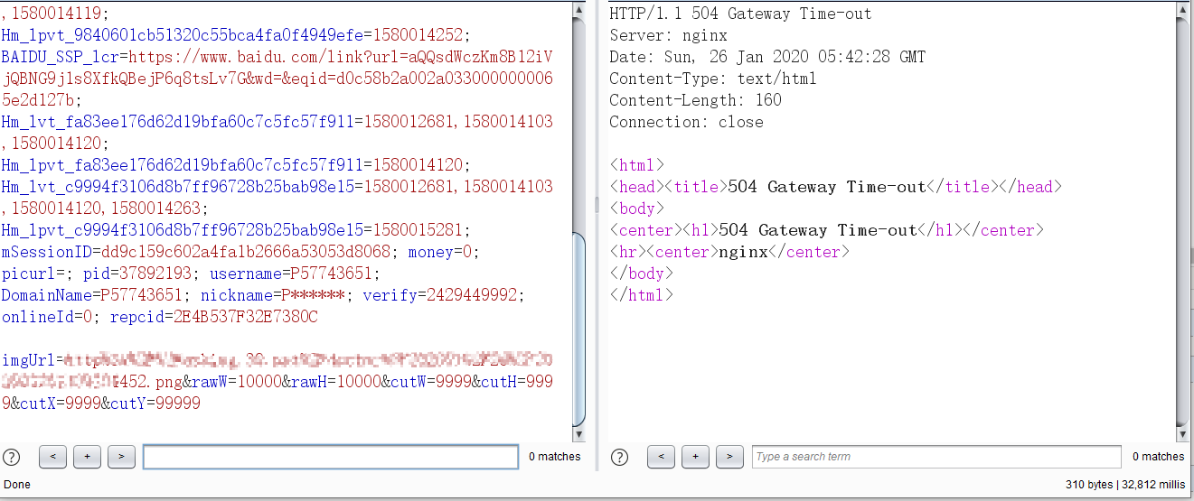Click the response pane scroll up arrow
This screenshot has width=1194, height=501.
point(1183,9)
